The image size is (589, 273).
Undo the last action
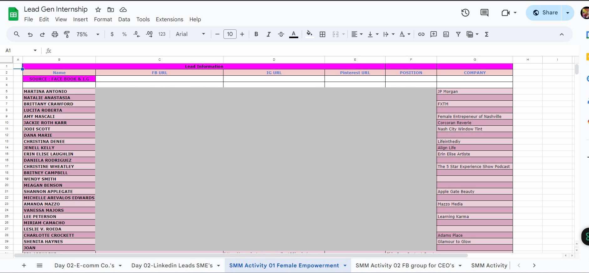point(30,34)
